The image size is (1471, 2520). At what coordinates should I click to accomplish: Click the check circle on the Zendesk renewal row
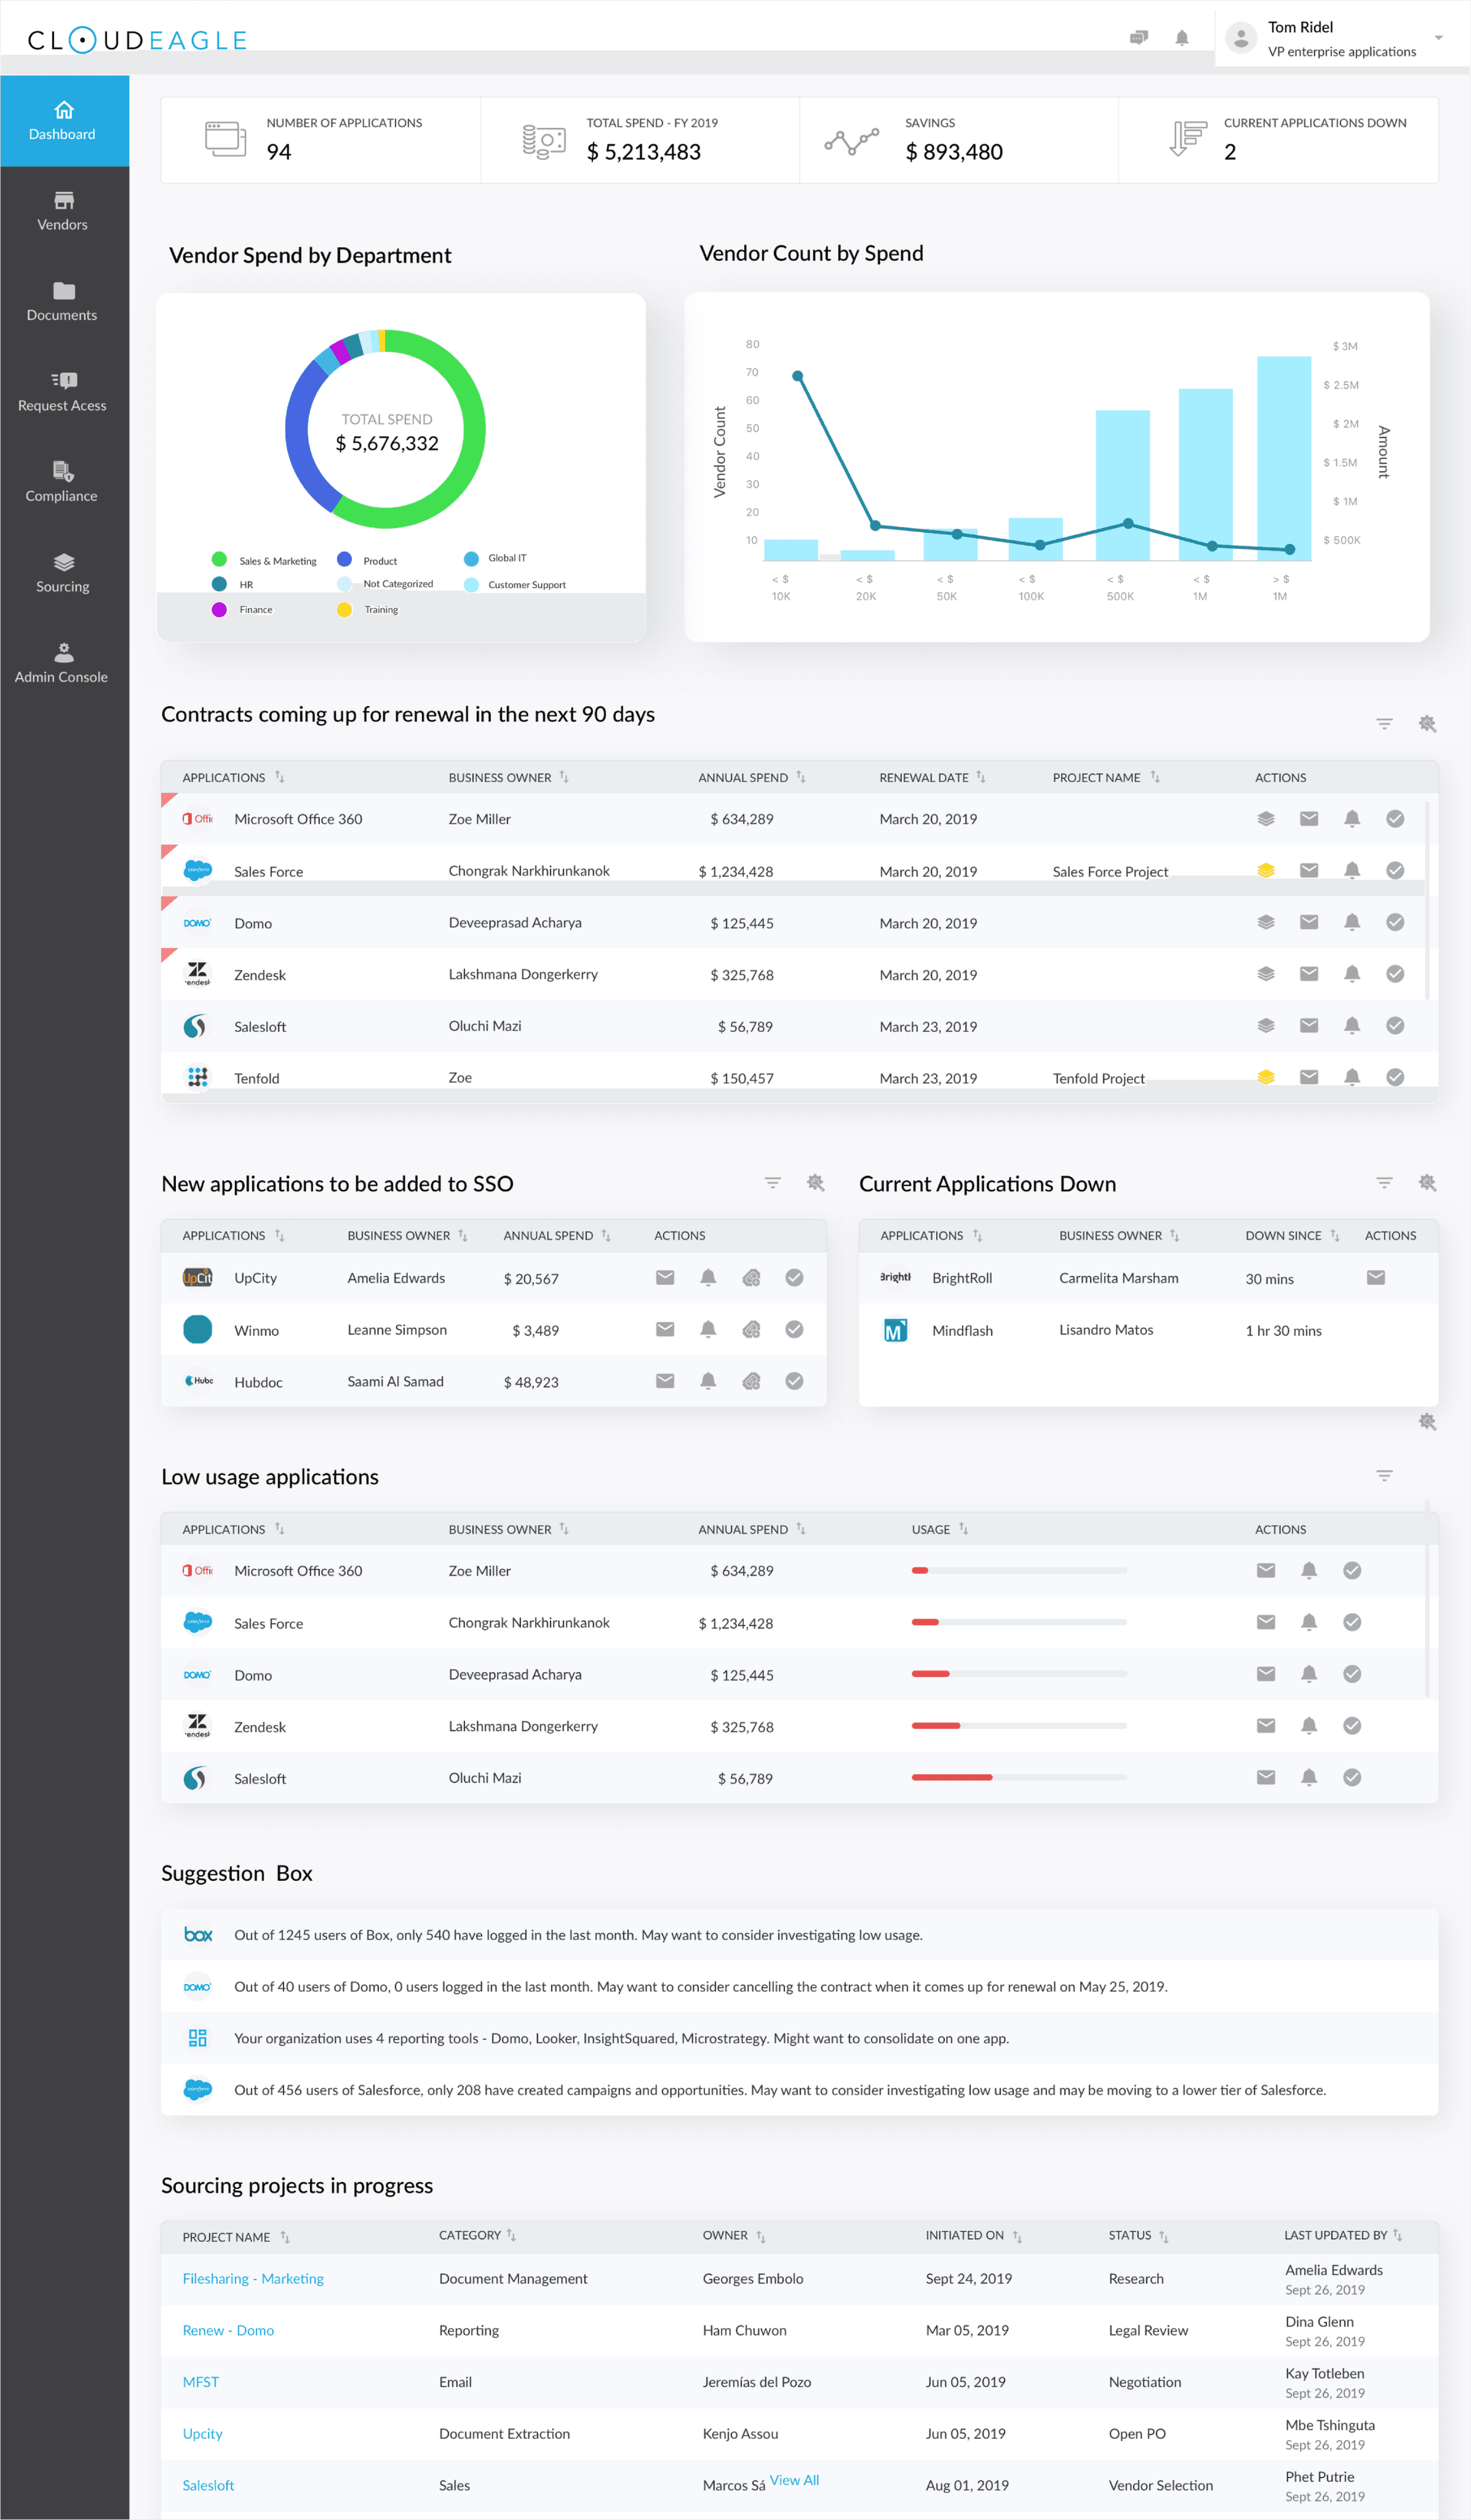click(x=1395, y=974)
